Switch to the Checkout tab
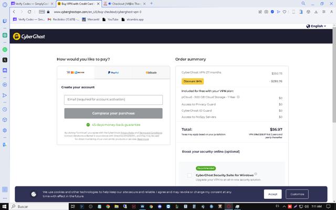The image size is (336, 210). pyautogui.click(x=124, y=4)
